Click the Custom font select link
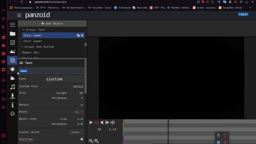This screenshot has height=144, width=256. coord(78,86)
